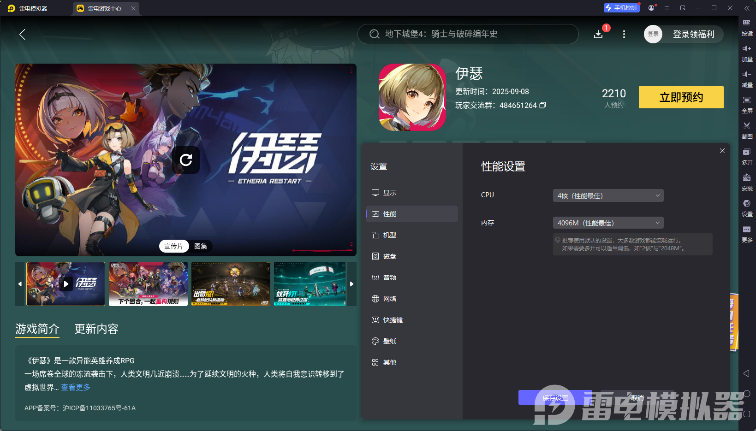
Task: Select 磁盘 settings category
Action: 412,256
